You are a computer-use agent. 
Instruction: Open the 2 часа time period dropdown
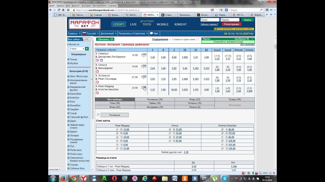[77, 49]
